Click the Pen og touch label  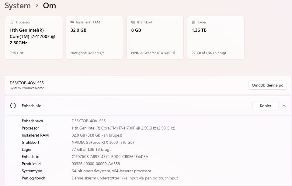(33, 178)
